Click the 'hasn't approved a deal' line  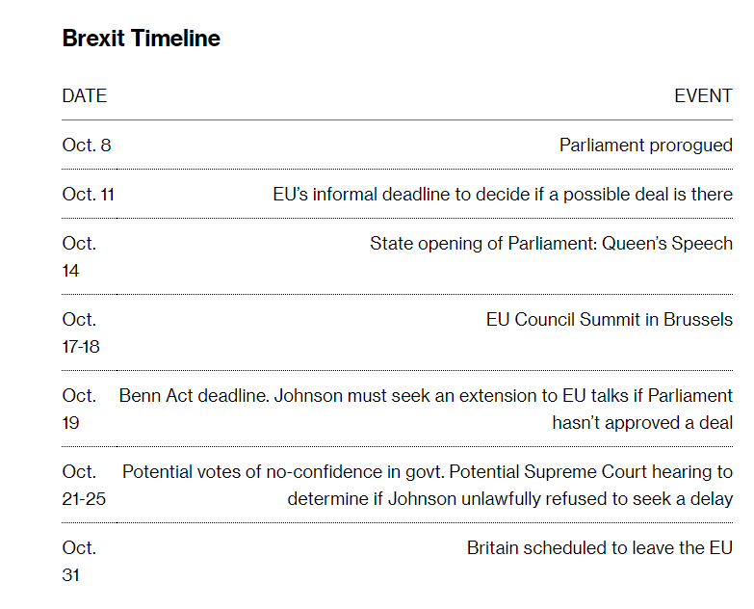pos(642,423)
